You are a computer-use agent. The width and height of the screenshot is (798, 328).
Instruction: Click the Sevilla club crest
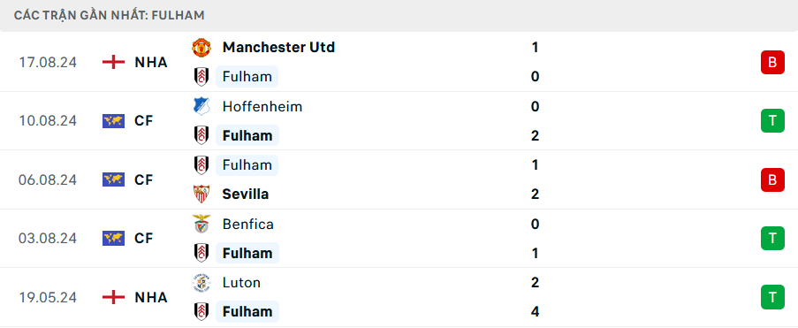pyautogui.click(x=201, y=194)
